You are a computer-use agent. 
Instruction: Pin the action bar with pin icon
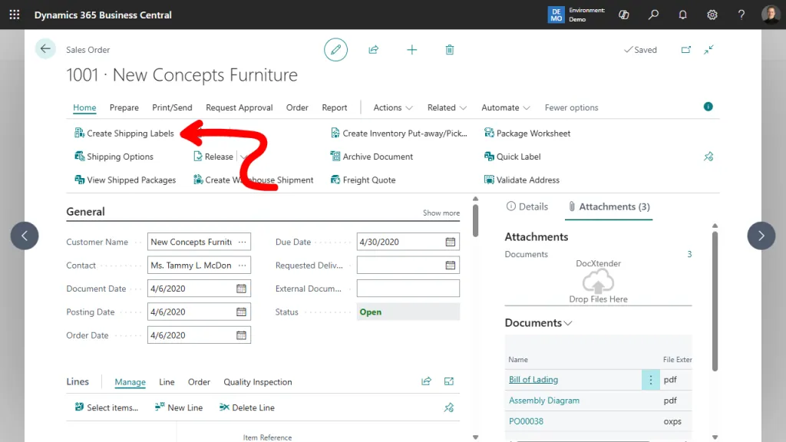(708, 157)
